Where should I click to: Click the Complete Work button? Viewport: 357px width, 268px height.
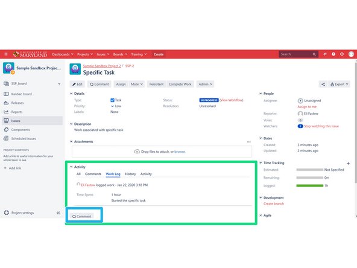tap(180, 84)
